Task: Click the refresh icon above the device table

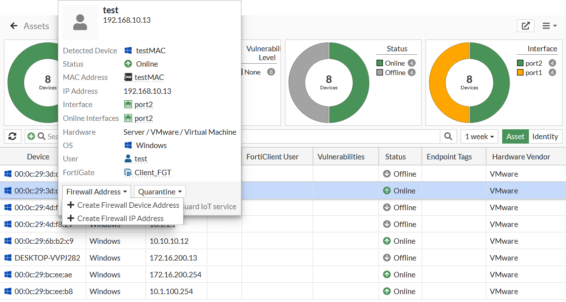Action: [x=13, y=136]
